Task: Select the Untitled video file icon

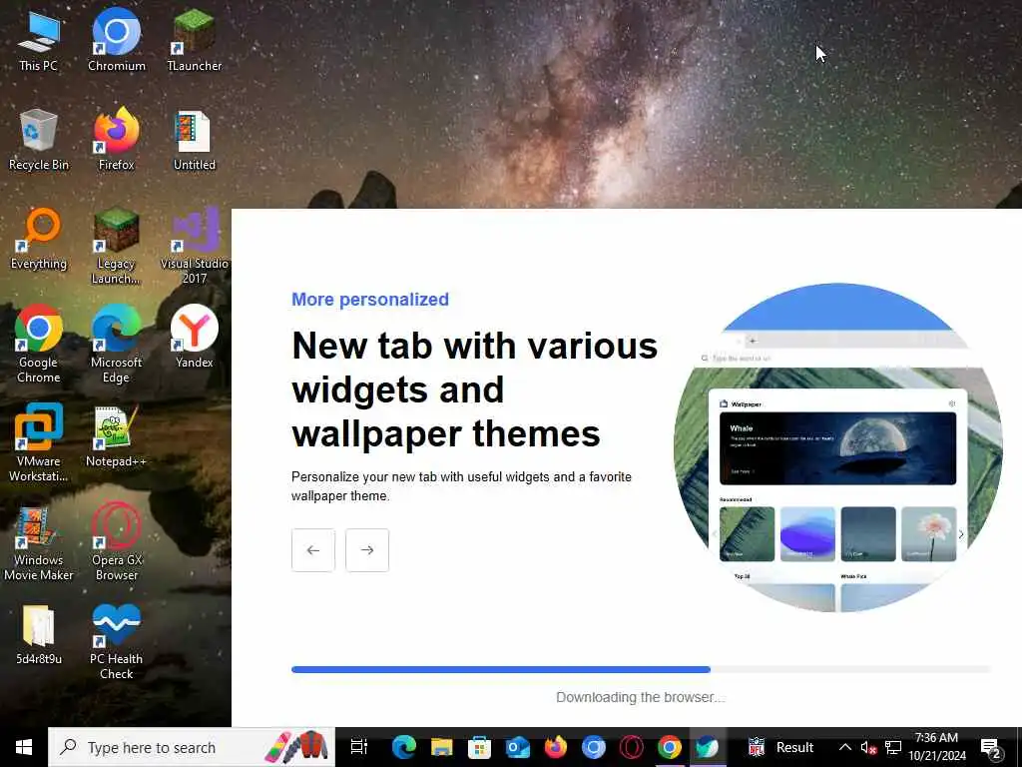Action: pos(195,139)
